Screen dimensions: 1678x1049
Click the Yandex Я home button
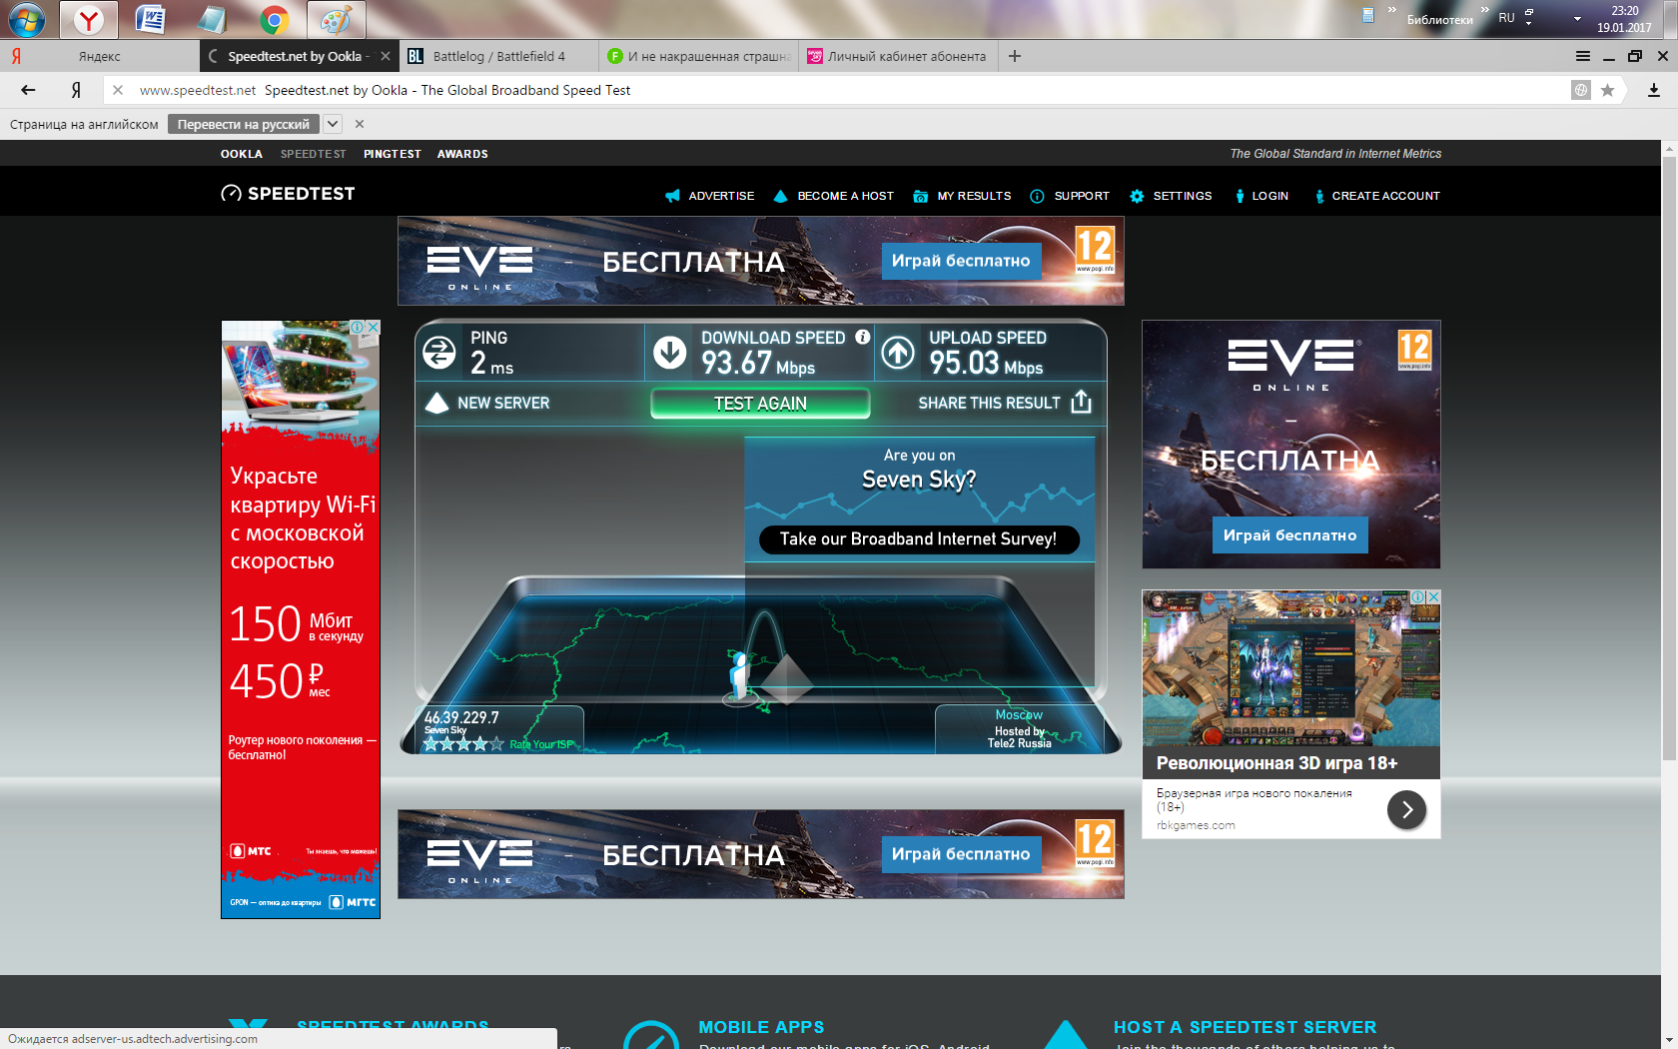pos(76,90)
